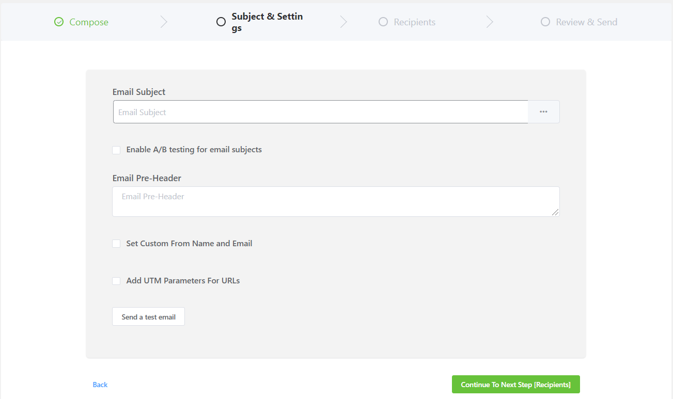Go to the Compose step tab
673x399 pixels.
pos(89,22)
